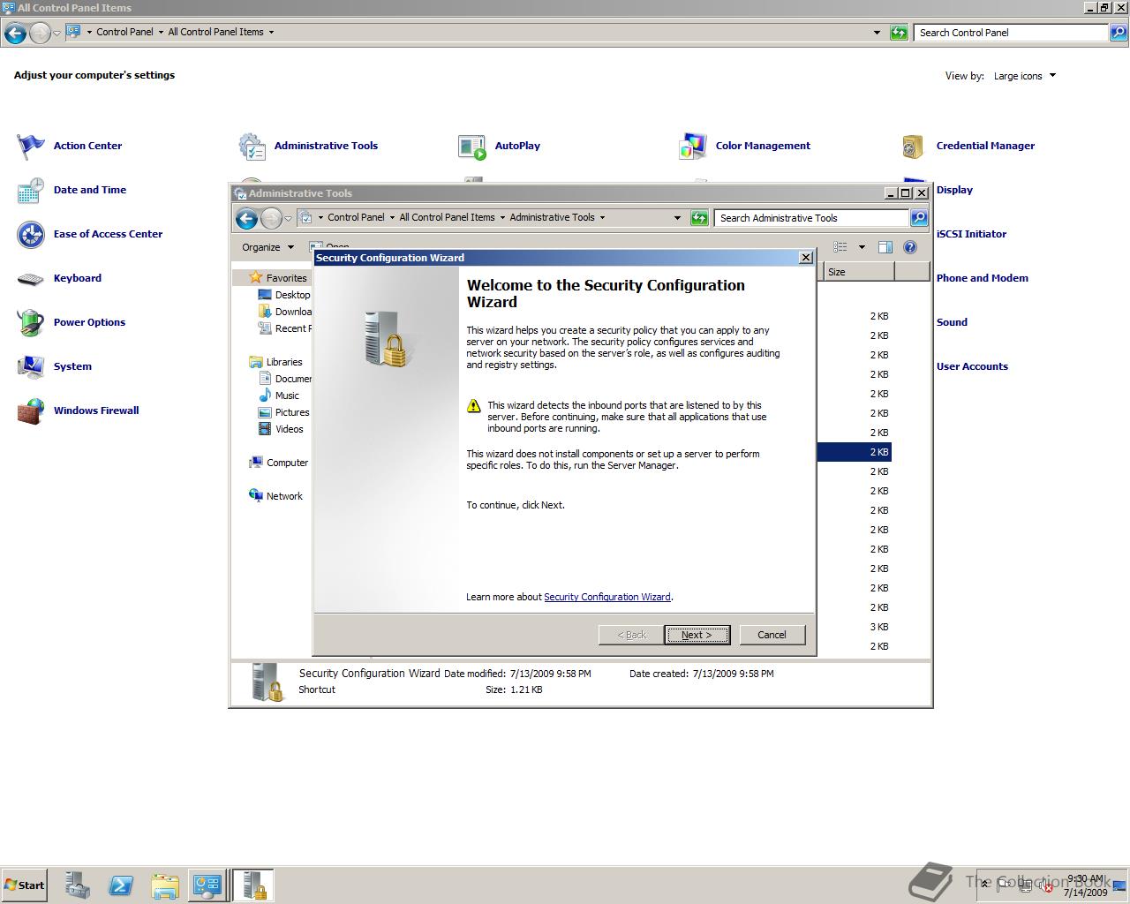Expand Administrative Tools breadcrumb arrow
The width and height of the screenshot is (1130, 904).
(602, 217)
